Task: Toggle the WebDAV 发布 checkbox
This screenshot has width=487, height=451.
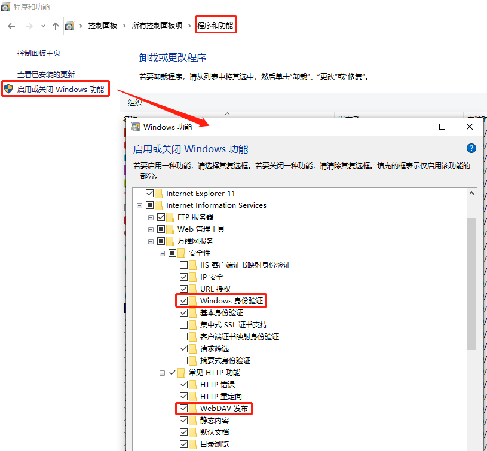Action: click(x=183, y=409)
